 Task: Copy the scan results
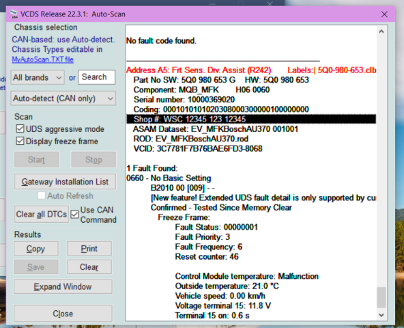[35, 249]
